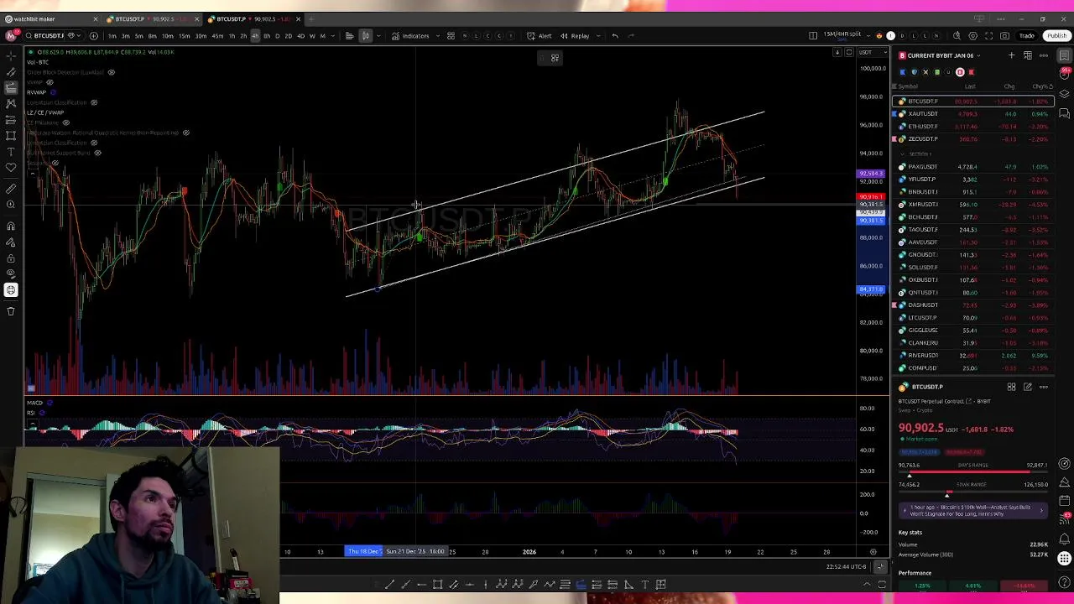The height and width of the screenshot is (604, 1074).
Task: Collapse the bottom drawing toolbar chevron
Action: point(867,584)
